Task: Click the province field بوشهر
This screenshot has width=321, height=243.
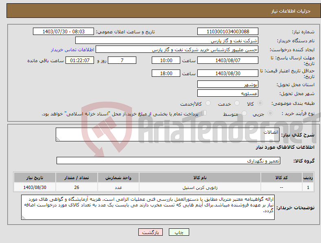Action: point(228,84)
